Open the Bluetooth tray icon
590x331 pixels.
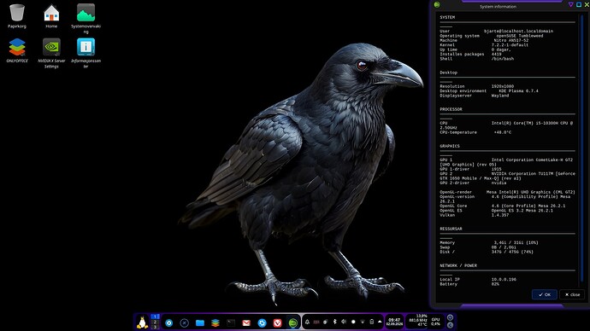[334, 322]
